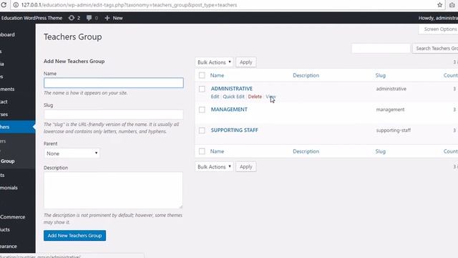Open the Parent dropdown set to None

(x=72, y=153)
